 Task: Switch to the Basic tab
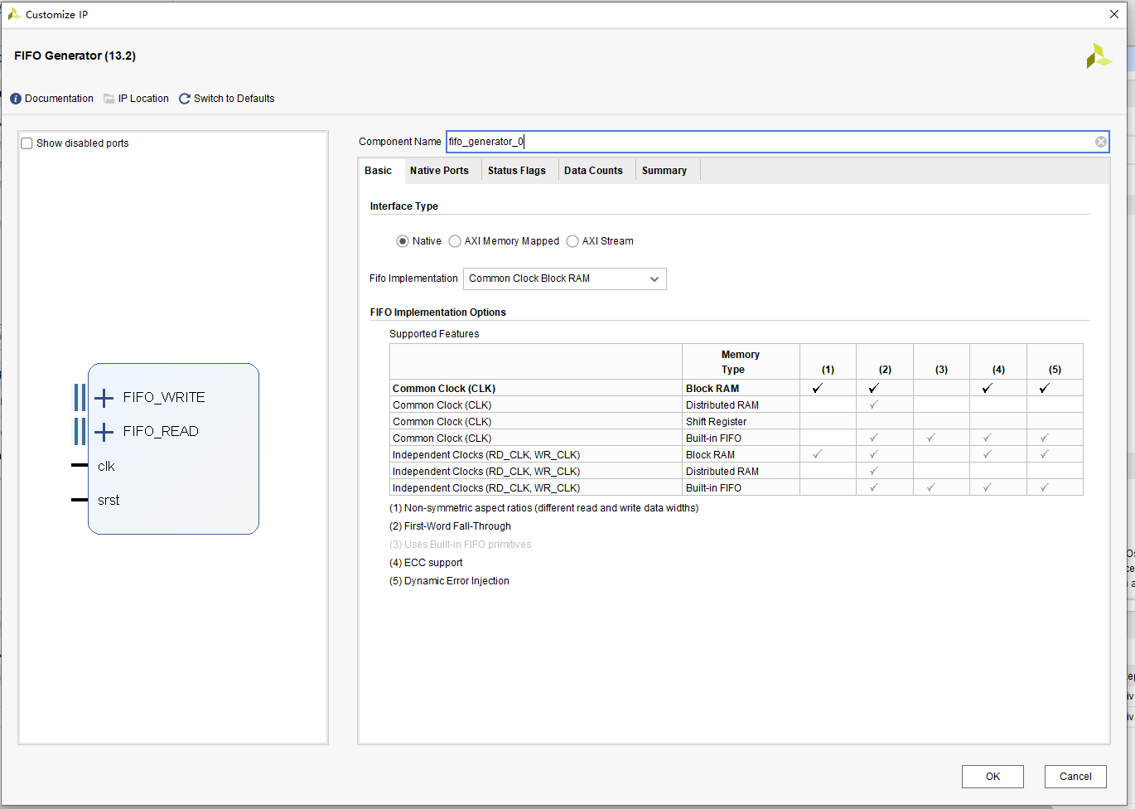[379, 171]
